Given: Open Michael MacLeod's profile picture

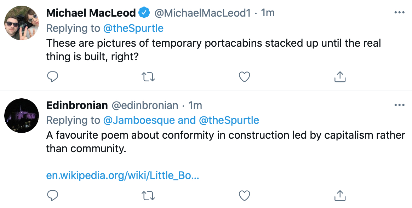Looking at the screenshot, I should pyautogui.click(x=22, y=23).
